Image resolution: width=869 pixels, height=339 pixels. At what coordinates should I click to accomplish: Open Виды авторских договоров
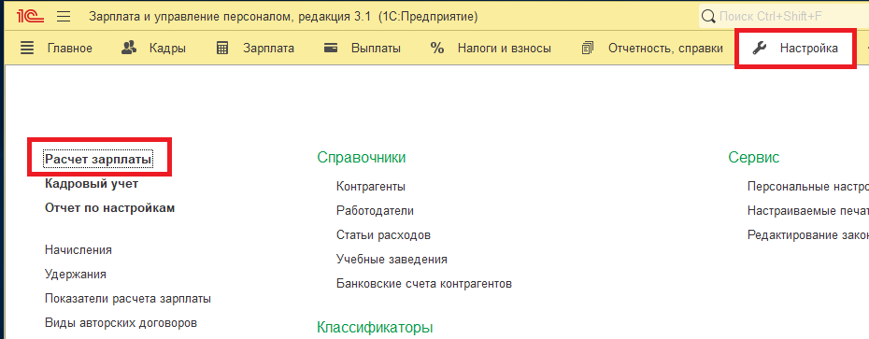tap(121, 322)
